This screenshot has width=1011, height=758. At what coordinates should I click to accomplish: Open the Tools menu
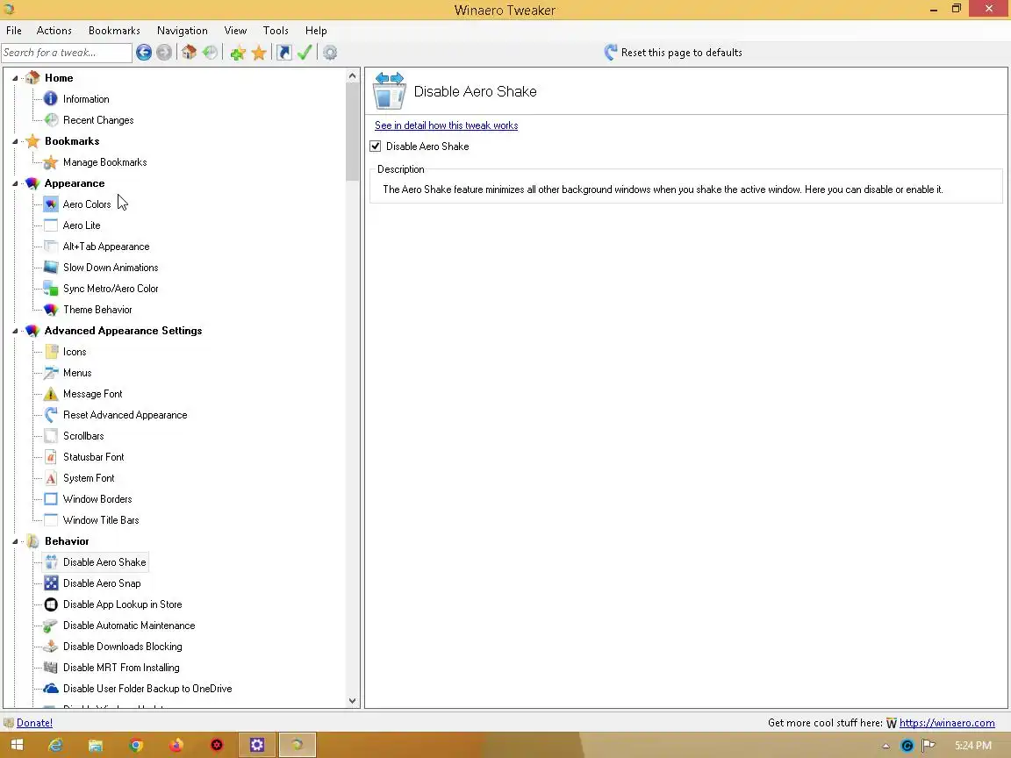tap(276, 31)
